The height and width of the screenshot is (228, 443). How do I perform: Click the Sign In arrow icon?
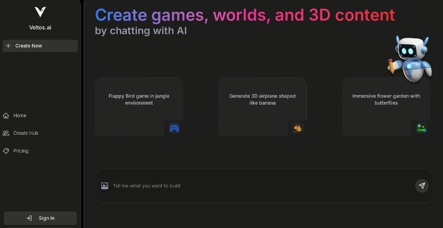coord(29,218)
